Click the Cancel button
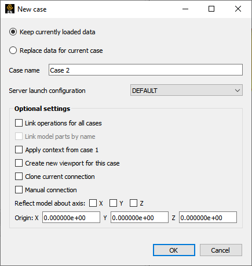Screen dimensions: 252x266 [x=221, y=250]
